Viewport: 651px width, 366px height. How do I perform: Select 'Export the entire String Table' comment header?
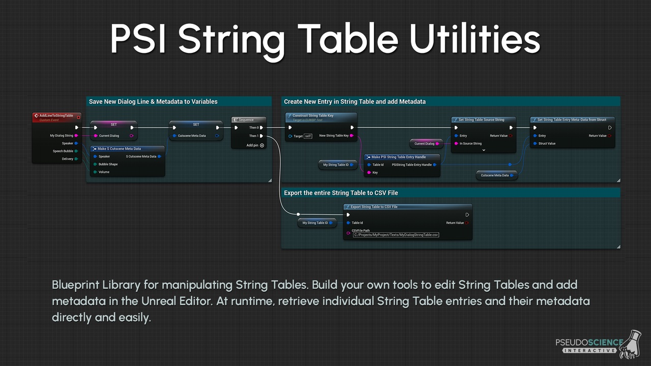coord(451,193)
